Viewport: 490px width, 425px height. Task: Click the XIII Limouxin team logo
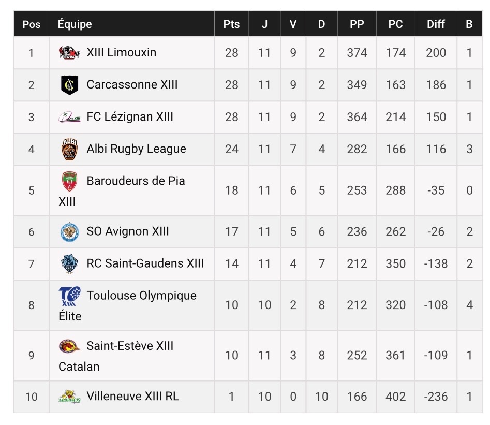click(x=69, y=52)
